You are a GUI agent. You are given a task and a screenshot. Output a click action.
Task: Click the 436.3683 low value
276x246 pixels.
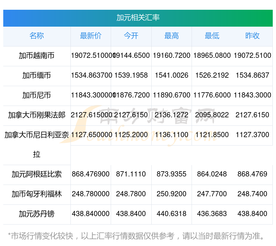[x=212, y=214]
